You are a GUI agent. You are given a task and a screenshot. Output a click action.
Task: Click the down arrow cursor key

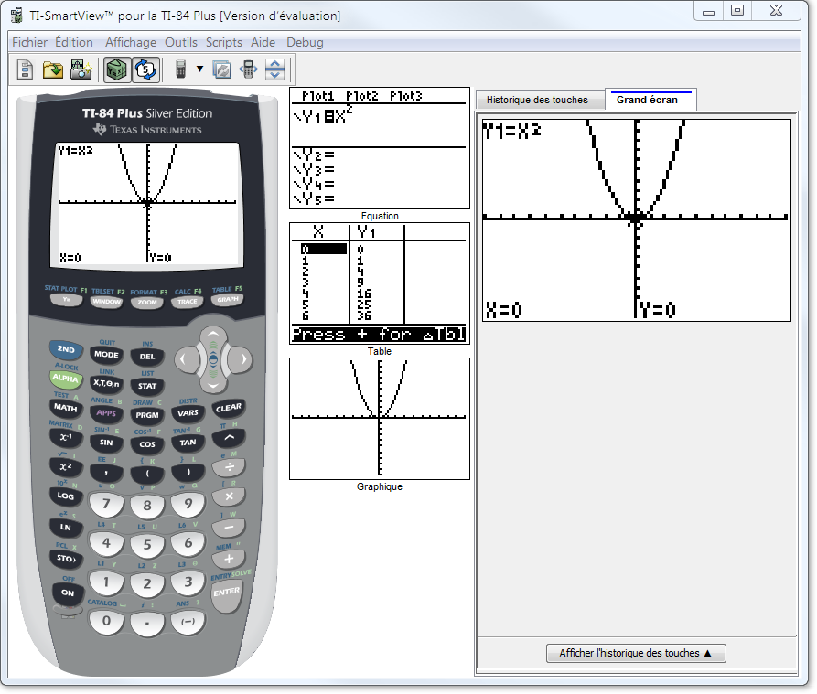pyautogui.click(x=213, y=385)
